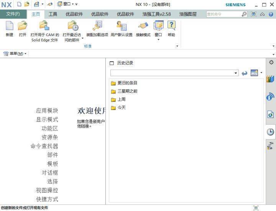276x211 pixels.
Task: Switch to the Home (主页) tab
Action: pyautogui.click(x=36, y=14)
